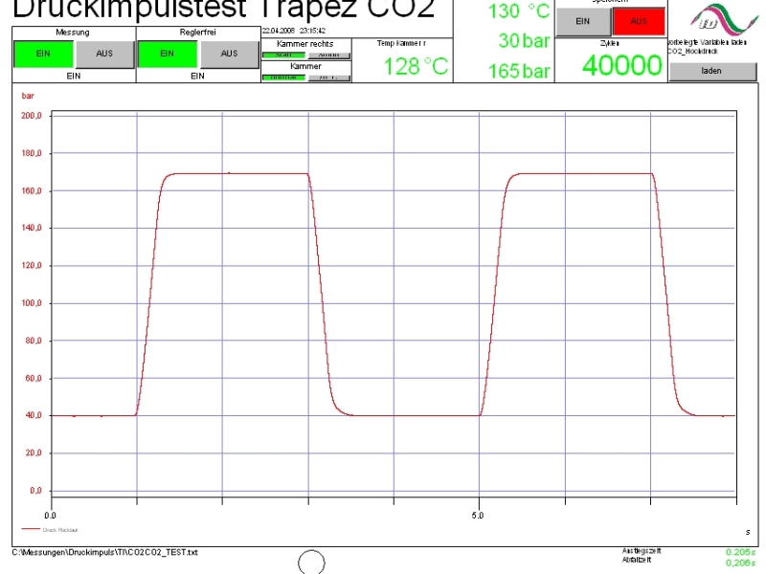Select the 130 °C temperature value
The height and width of the screenshot is (574, 766).
519,11
